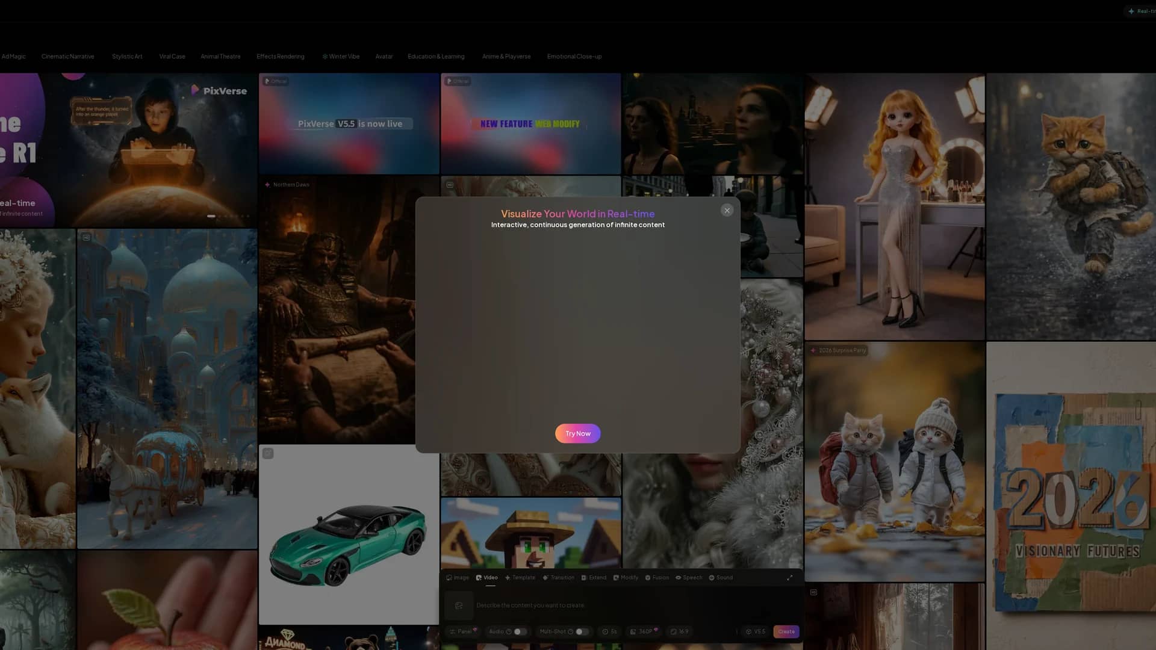Viewport: 1156px width, 650px height.
Task: Open the king on throne thumbnail
Action: tap(337, 310)
